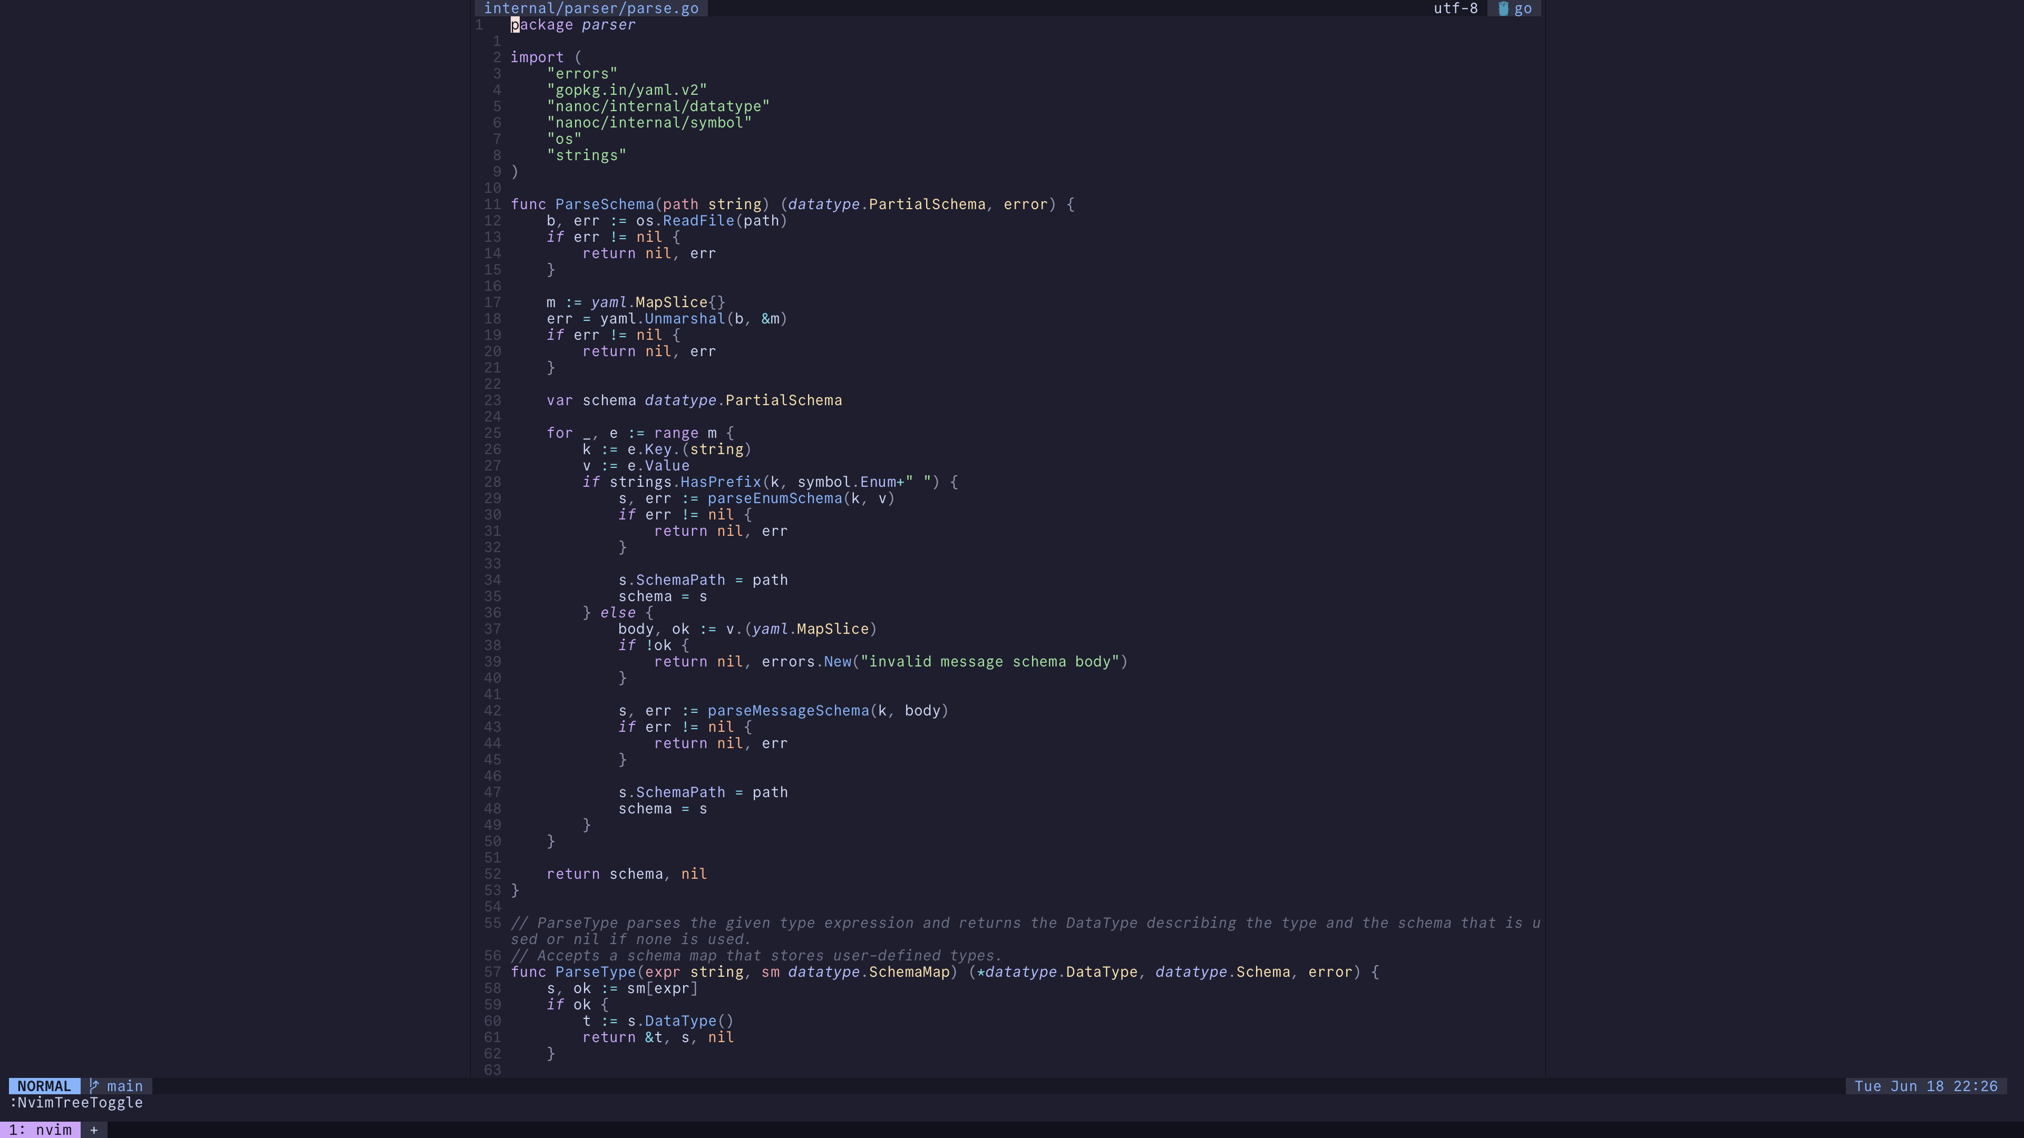2024x1138 pixels.
Task: Click the git branch icon beside main
Action: 94,1086
